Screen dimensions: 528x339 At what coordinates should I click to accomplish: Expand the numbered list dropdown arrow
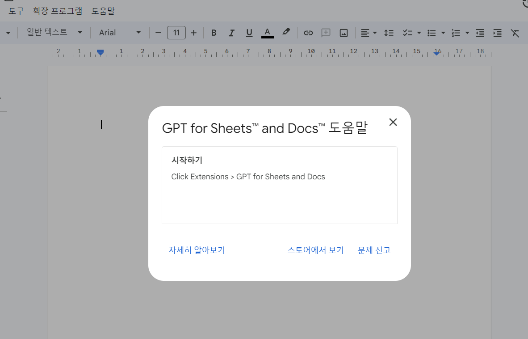pos(467,33)
